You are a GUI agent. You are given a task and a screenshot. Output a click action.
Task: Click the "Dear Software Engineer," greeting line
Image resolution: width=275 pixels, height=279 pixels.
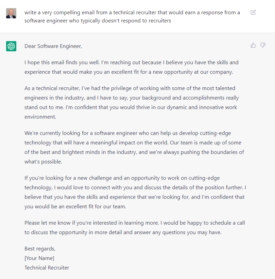53,46
